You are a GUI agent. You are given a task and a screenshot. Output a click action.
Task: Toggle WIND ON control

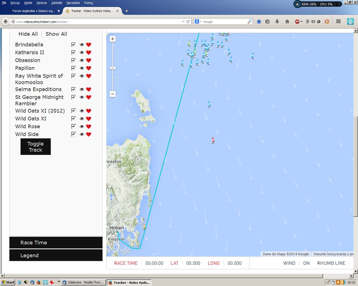click(306, 263)
